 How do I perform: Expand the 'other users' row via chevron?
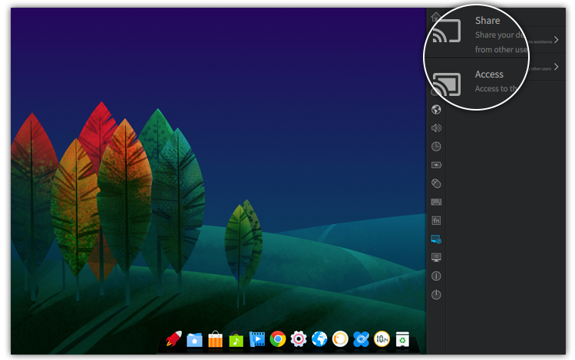pos(557,67)
